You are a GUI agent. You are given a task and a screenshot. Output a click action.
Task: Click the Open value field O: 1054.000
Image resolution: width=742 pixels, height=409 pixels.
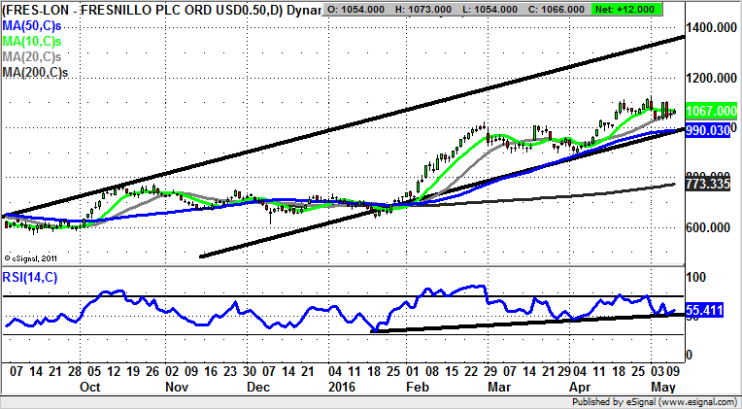point(358,9)
